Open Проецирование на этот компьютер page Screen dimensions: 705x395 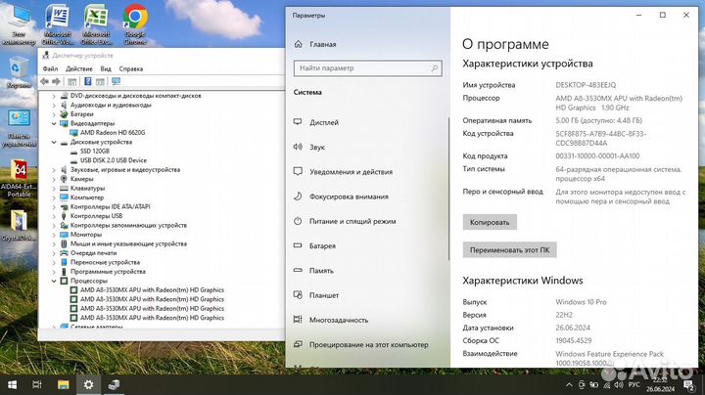pos(368,345)
